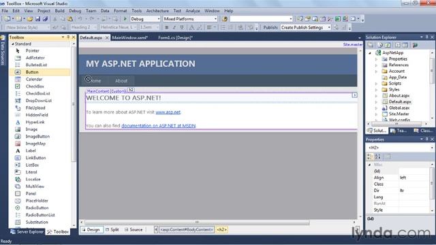Viewport: 436px width, 245px height.
Task: Collapse the Misc properties category
Action: [x=369, y=165]
